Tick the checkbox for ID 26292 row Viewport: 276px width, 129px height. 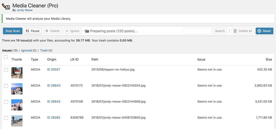pos(6,118)
